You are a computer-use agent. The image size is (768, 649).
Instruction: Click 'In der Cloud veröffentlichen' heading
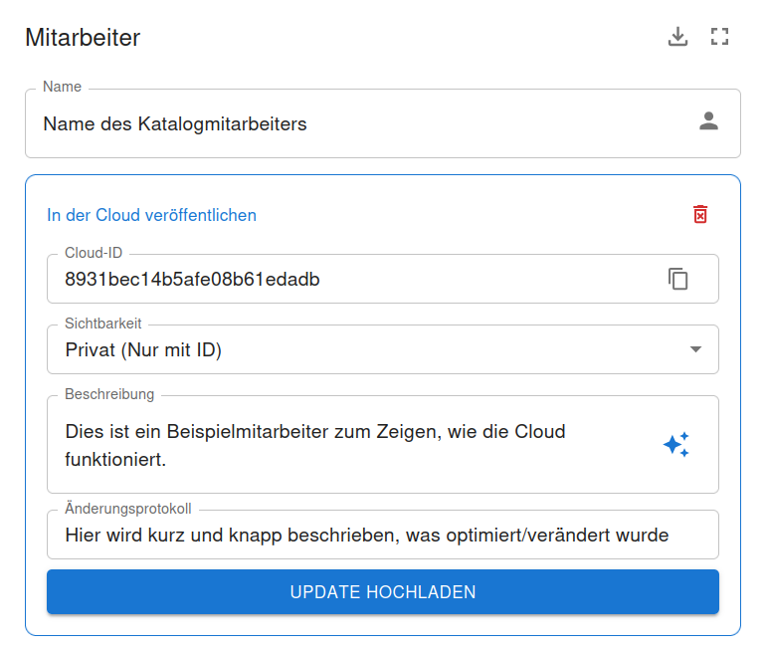tap(151, 215)
